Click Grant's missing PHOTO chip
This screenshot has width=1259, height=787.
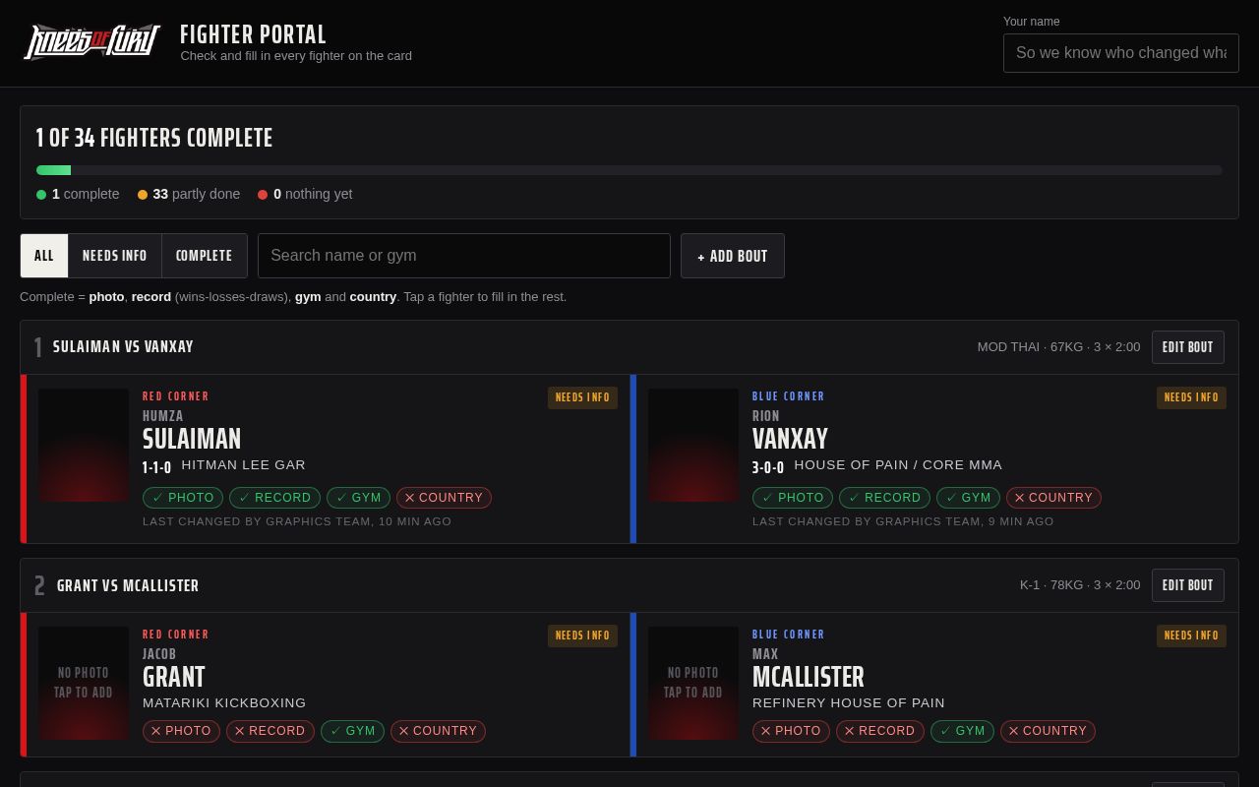tap(181, 731)
